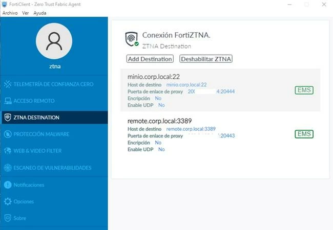
Task: Click the ztna username label
Action: pyautogui.click(x=55, y=66)
